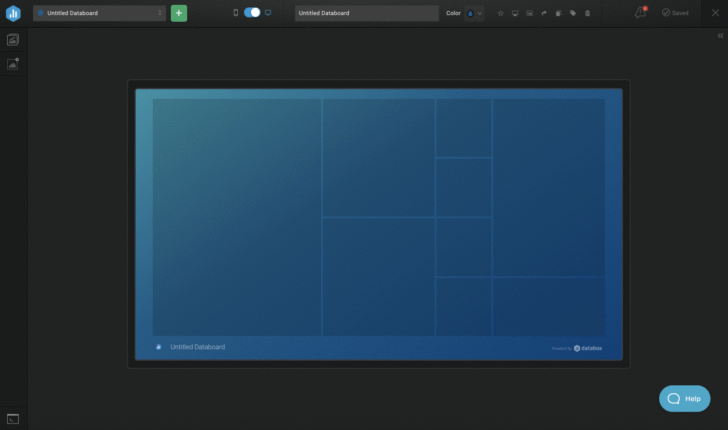Collapse the right panel with double chevron
Viewport: 728px width, 430px height.
pos(720,36)
